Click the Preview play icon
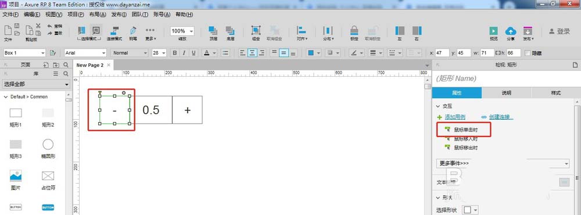Image resolution: width=581 pixels, height=215 pixels. 493,30
